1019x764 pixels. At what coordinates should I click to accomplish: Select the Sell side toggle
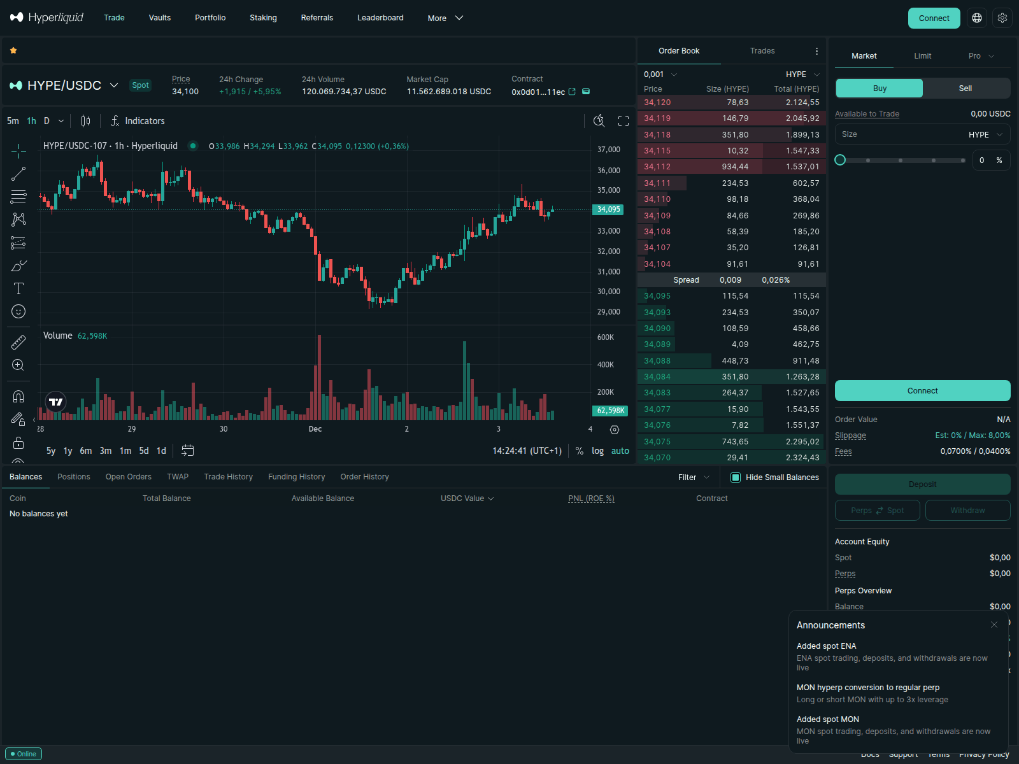pyautogui.click(x=966, y=88)
